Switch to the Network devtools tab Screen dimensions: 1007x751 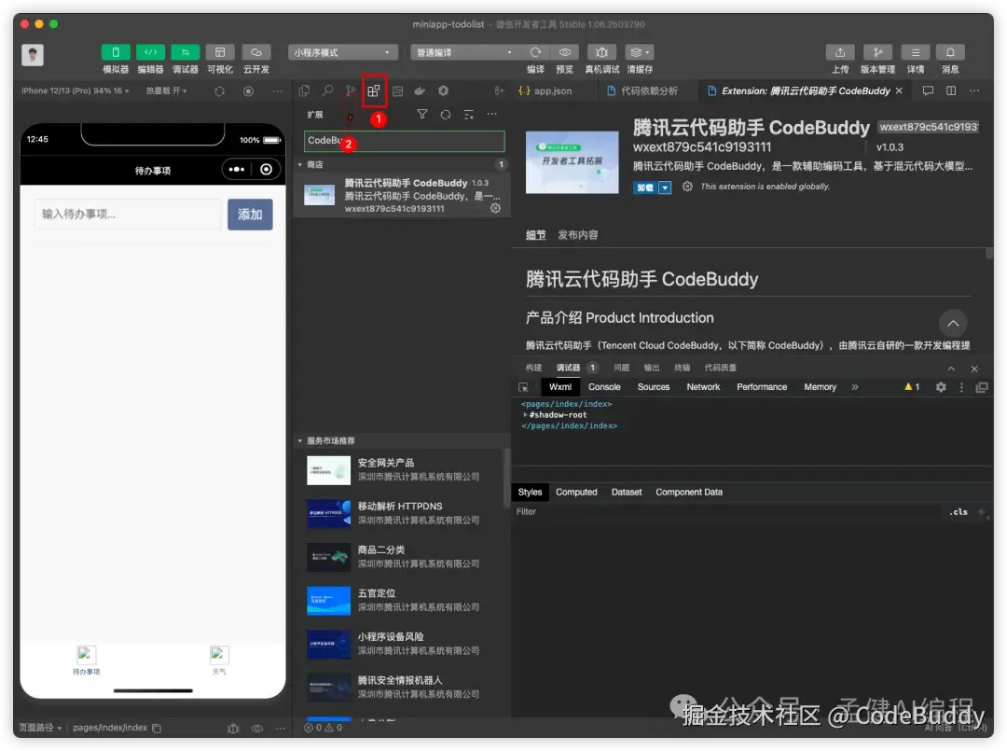703,387
